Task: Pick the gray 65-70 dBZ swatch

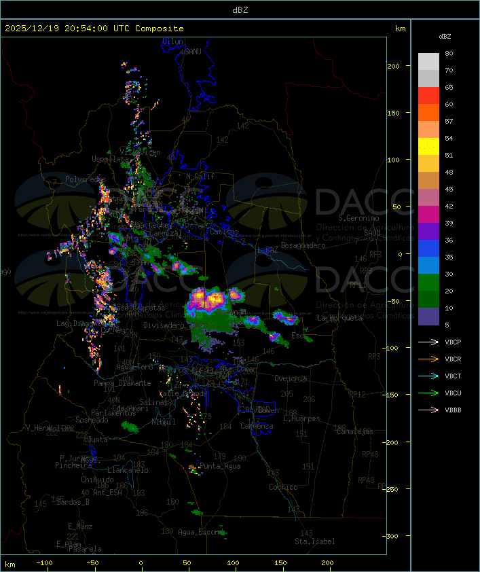Action: pos(428,78)
